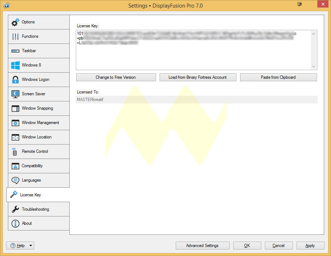The height and width of the screenshot is (256, 331).
Task: Click the Screen Saver monitor icon
Action: pyautogui.click(x=15, y=94)
